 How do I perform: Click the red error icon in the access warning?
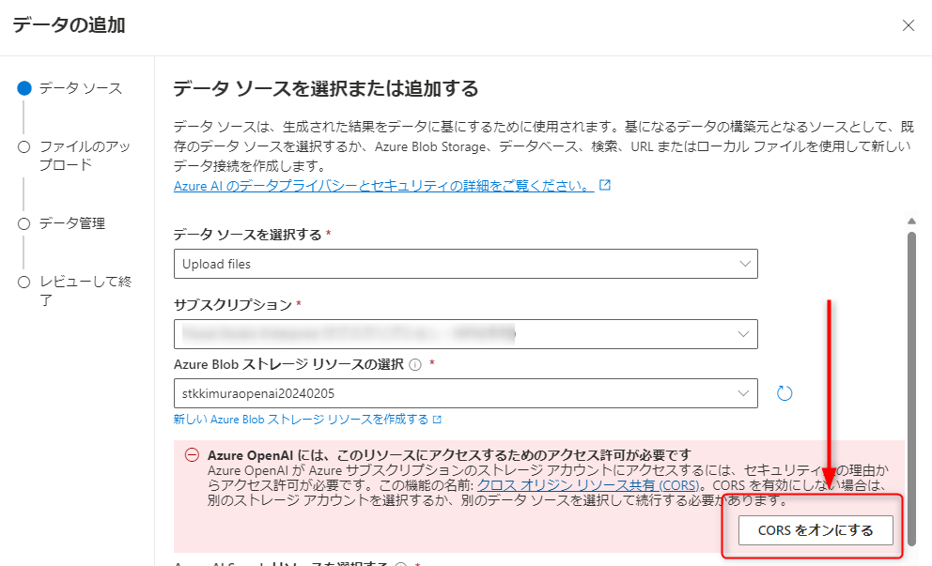[192, 455]
